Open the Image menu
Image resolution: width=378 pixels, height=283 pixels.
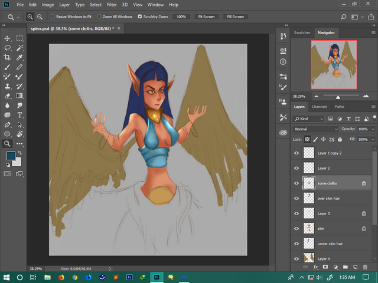click(48, 5)
